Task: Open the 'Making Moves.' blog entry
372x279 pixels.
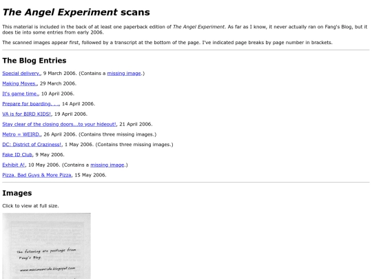Action: (x=20, y=83)
